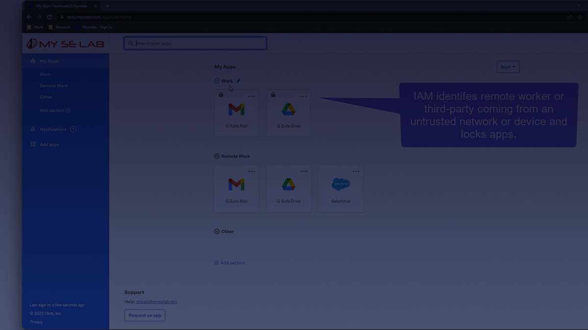This screenshot has width=588, height=330.
Task: Click the search magnifier icon
Action: pos(130,44)
